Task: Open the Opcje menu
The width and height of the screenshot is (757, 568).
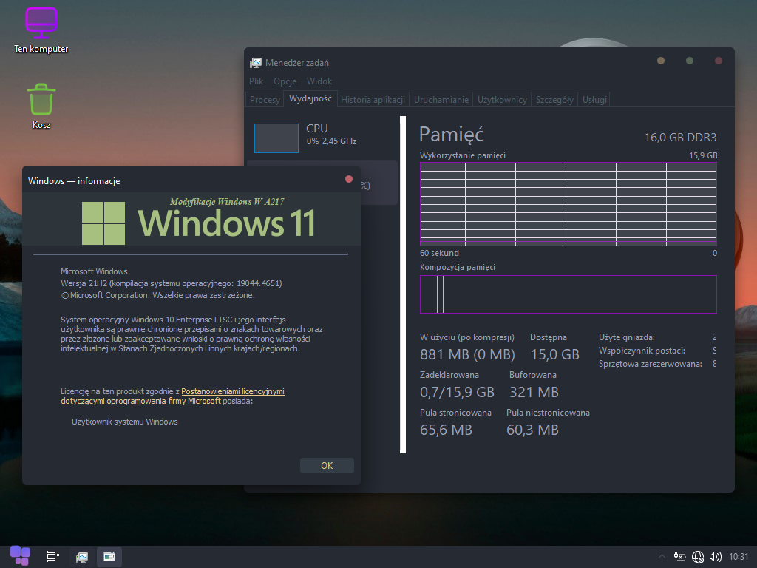Action: pyautogui.click(x=285, y=81)
